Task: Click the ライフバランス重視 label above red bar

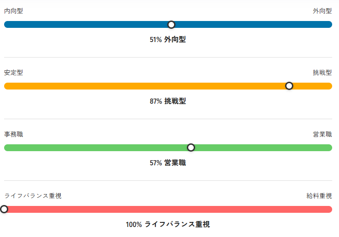Action: pos(33,196)
